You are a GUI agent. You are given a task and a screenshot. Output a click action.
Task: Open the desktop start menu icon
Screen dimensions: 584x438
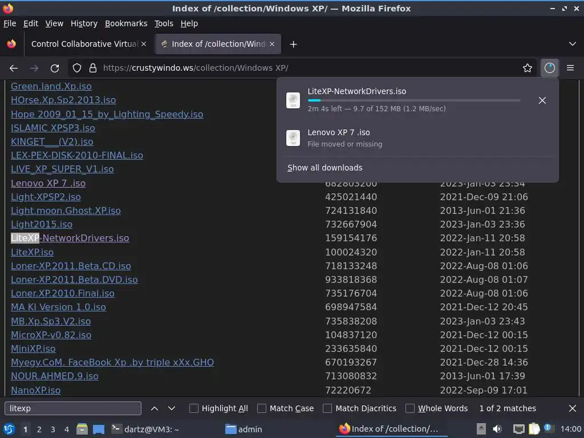tap(9, 429)
